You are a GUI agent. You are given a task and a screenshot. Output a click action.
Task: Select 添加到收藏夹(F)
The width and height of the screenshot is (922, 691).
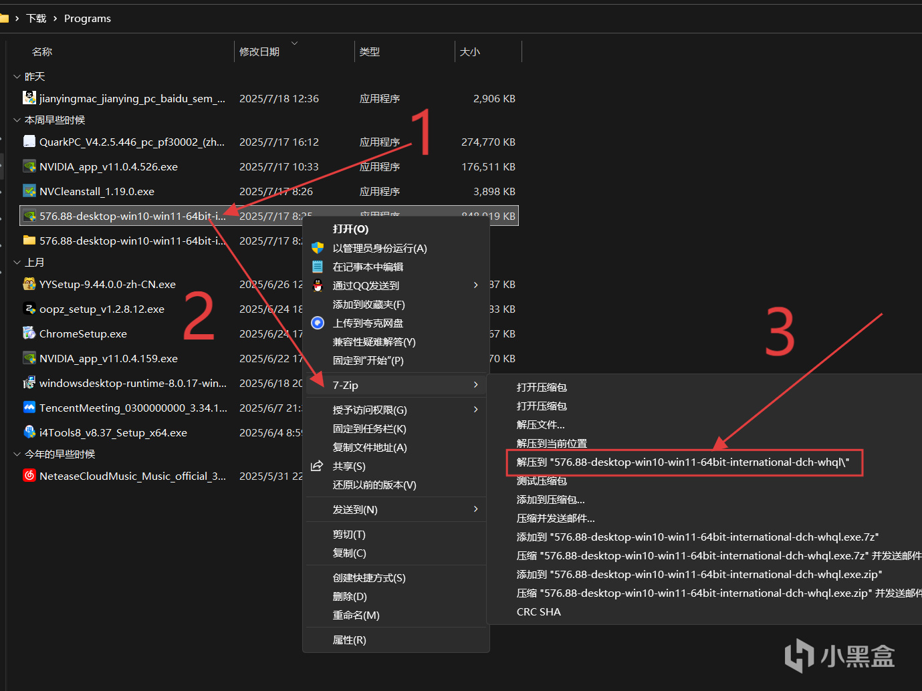click(x=368, y=304)
